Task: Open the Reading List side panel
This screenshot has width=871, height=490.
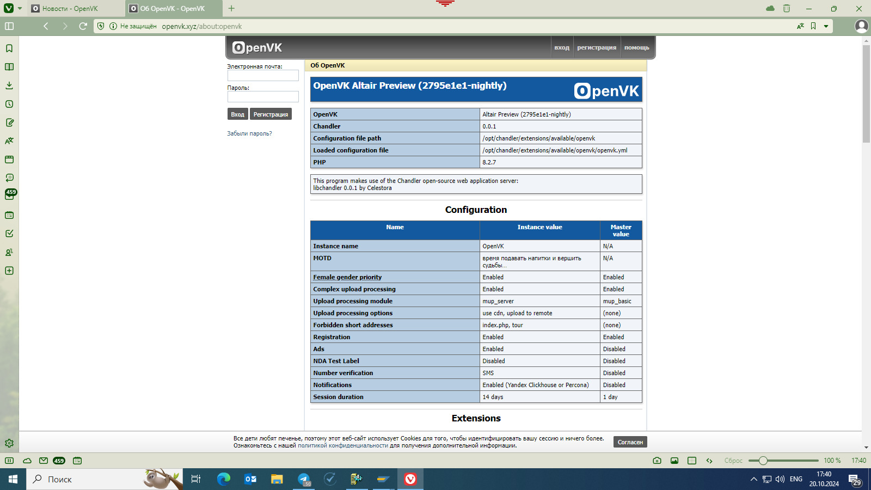Action: pos(9,67)
